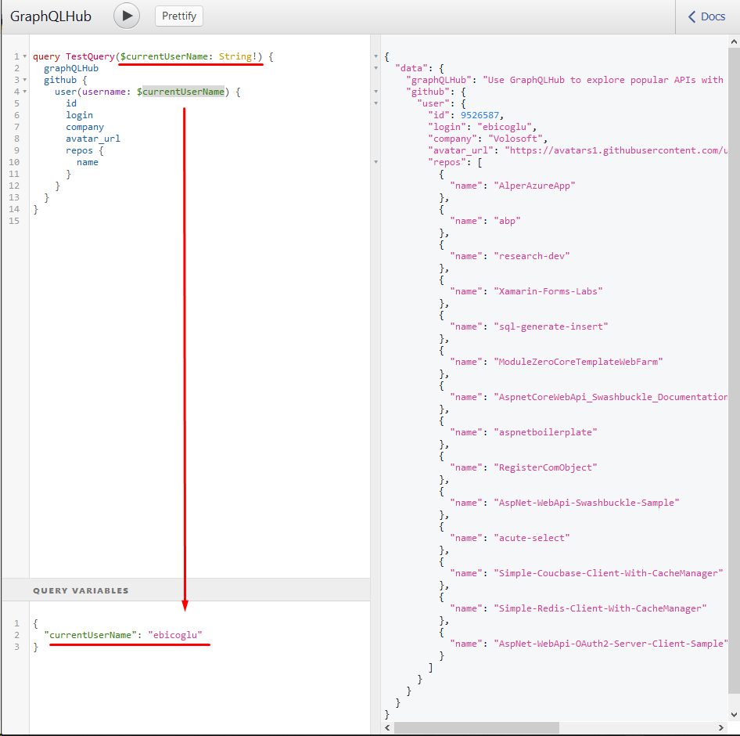The width and height of the screenshot is (740, 736).
Task: Collapse the github block fold arrow on line 3
Action: coord(24,80)
